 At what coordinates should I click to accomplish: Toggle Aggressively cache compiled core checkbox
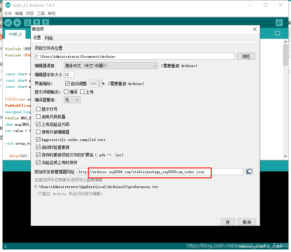pos(38,140)
